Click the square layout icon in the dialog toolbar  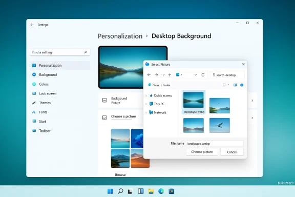[224, 85]
